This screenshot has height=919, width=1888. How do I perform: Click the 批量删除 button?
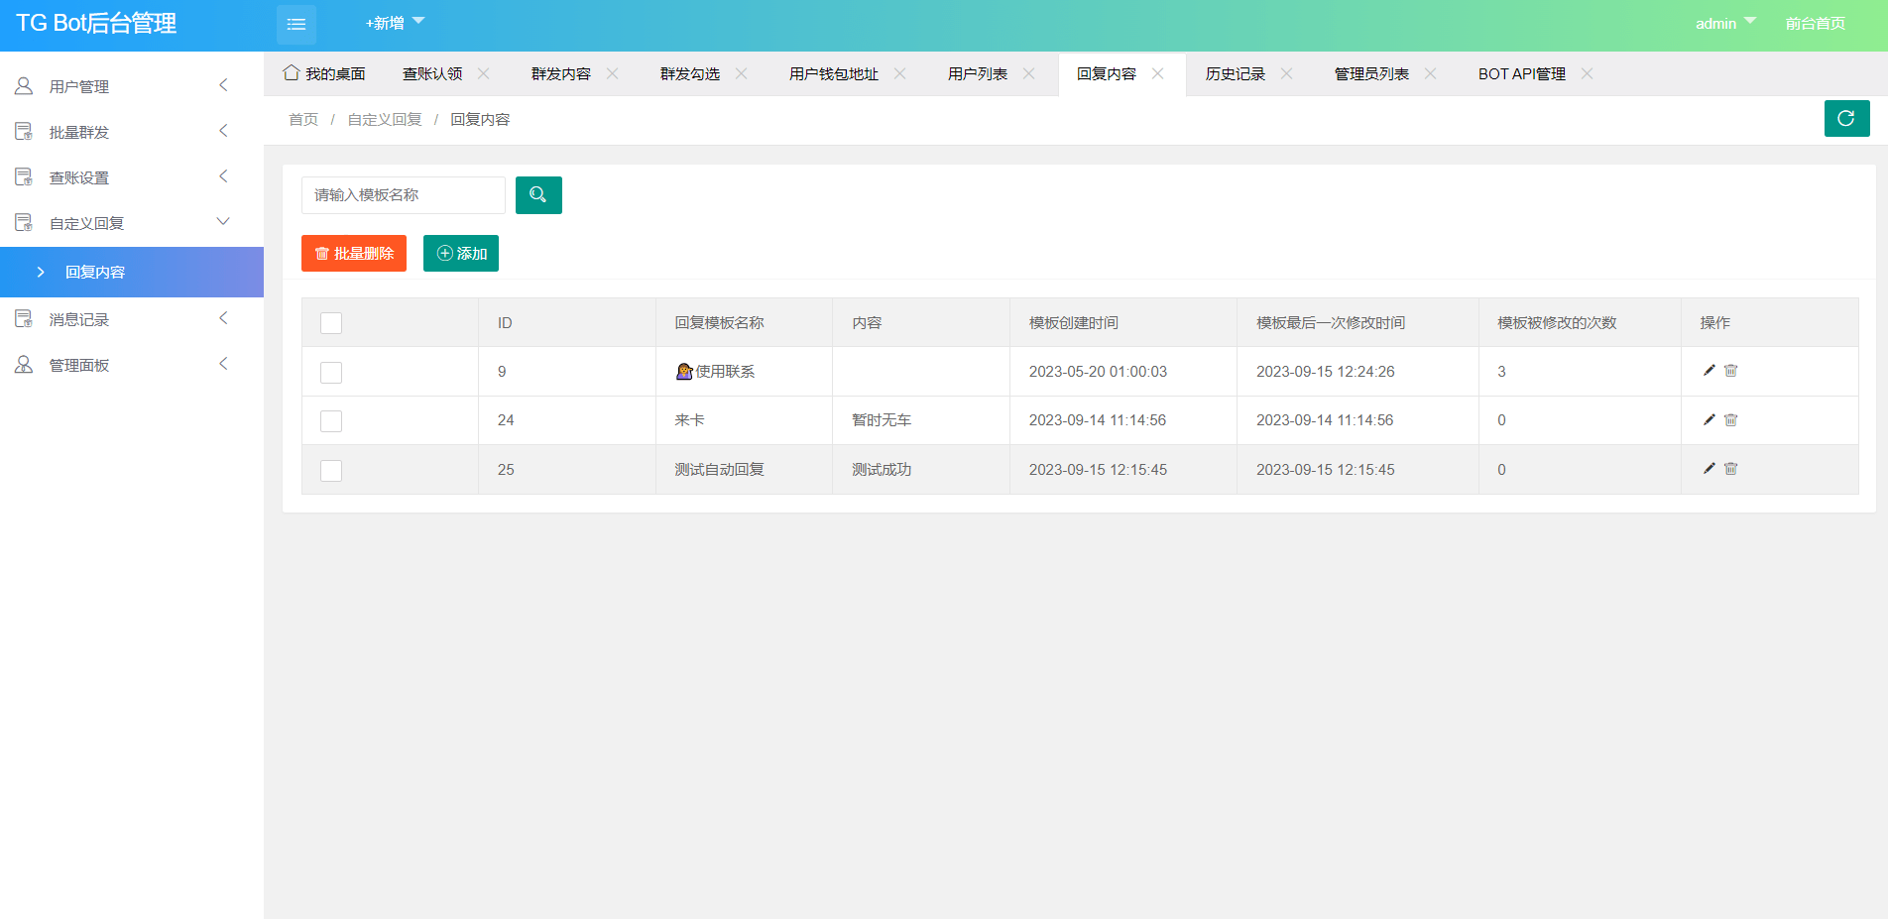(354, 254)
